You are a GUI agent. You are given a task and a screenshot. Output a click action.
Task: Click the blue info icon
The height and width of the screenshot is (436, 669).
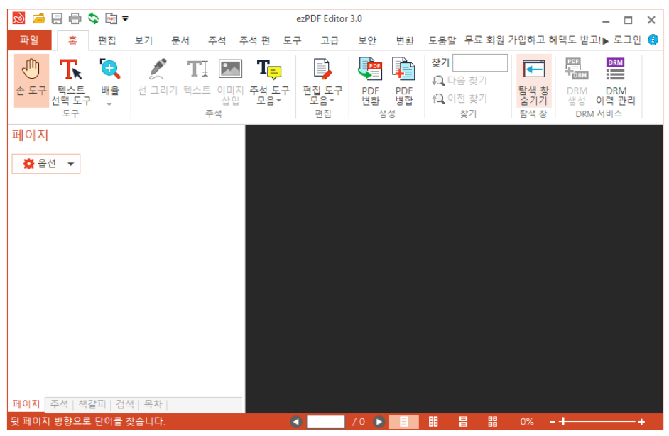click(x=653, y=40)
